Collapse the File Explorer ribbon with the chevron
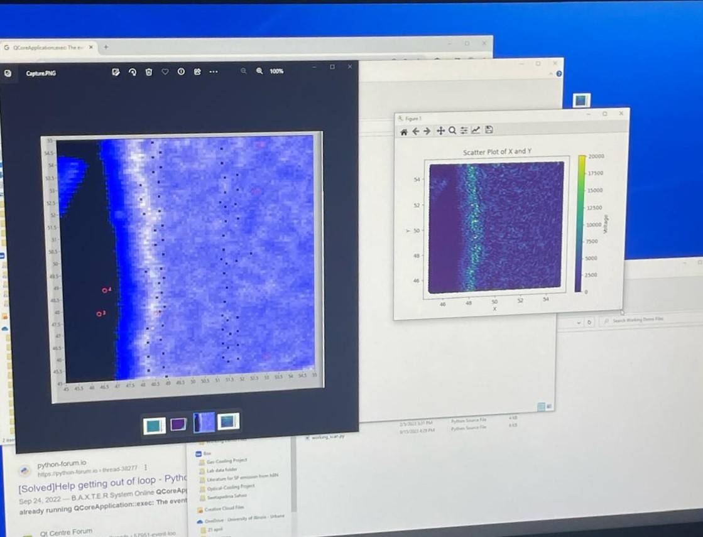This screenshot has height=537, width=703. click(x=577, y=322)
